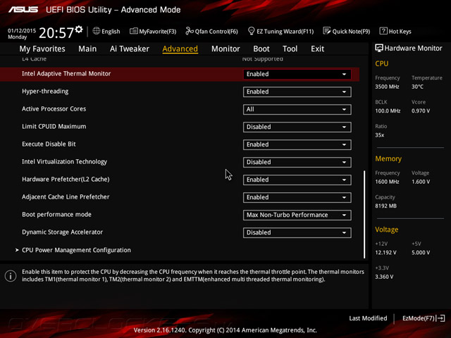Open Qfan Control(F6)

(x=211, y=31)
